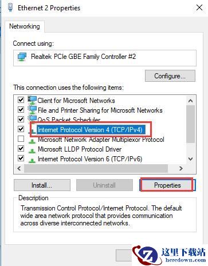Click the list's scroll down arrow
The width and height of the screenshot is (208, 266).
coord(190,159)
